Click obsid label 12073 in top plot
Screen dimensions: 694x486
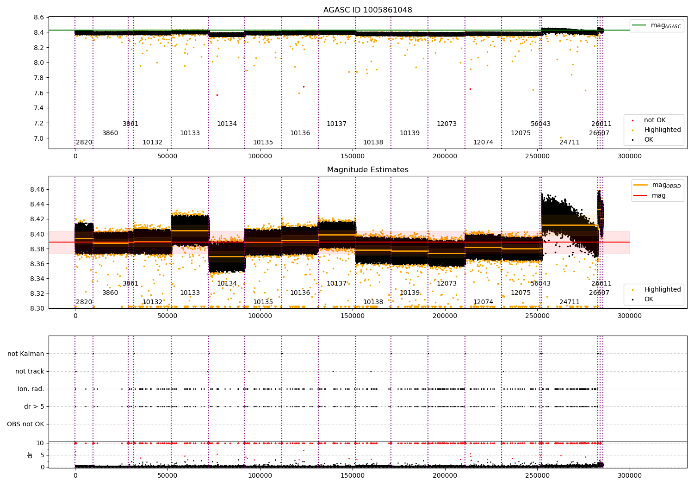point(446,124)
